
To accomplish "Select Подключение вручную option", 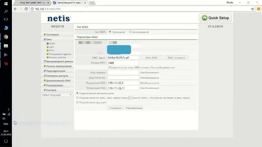I will tap(77, 102).
